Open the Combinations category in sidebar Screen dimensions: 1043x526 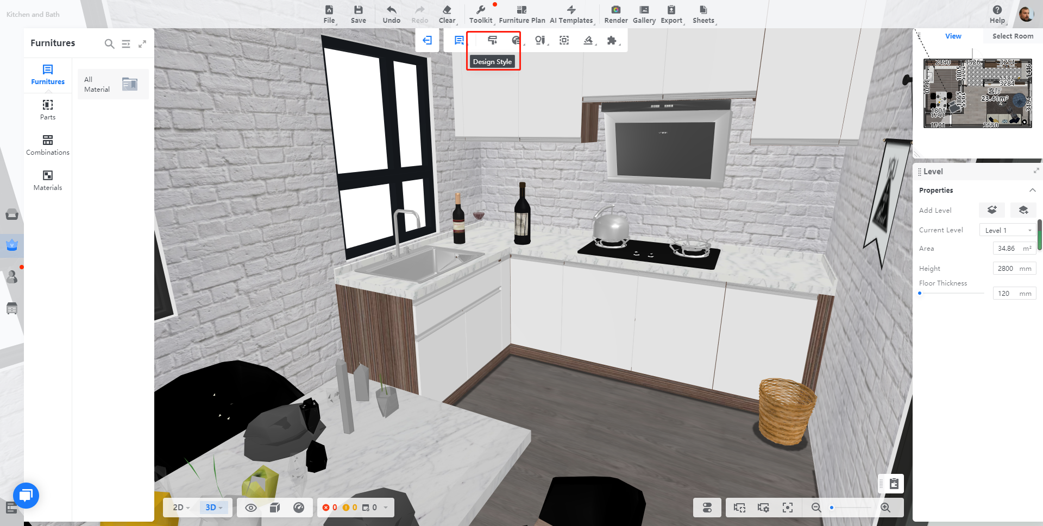[x=48, y=145]
